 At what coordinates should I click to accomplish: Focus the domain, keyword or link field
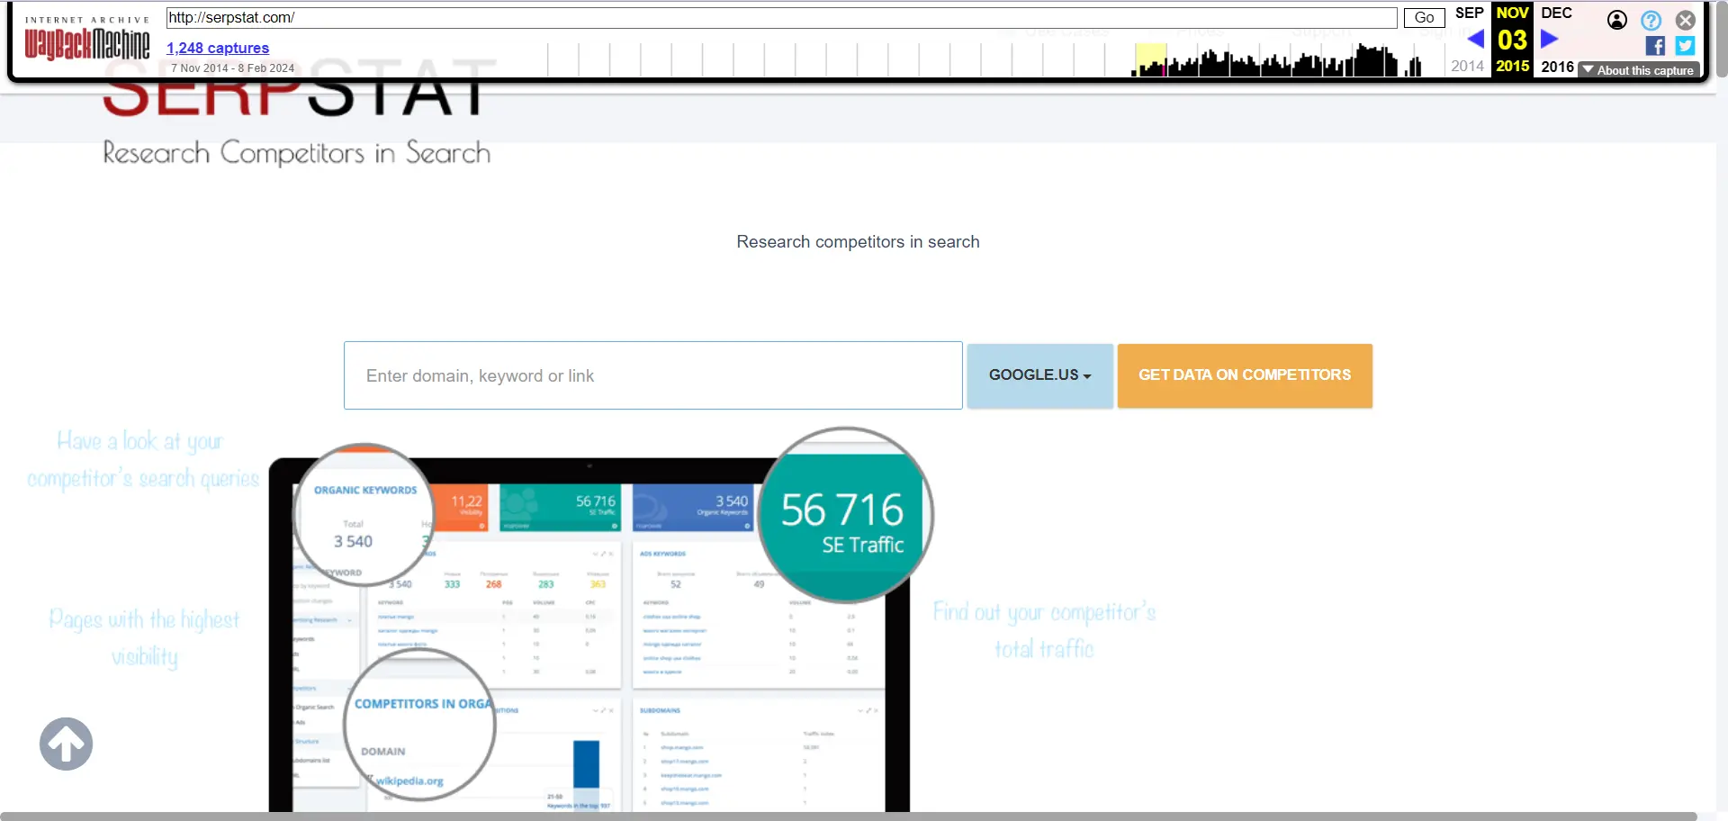[653, 375]
